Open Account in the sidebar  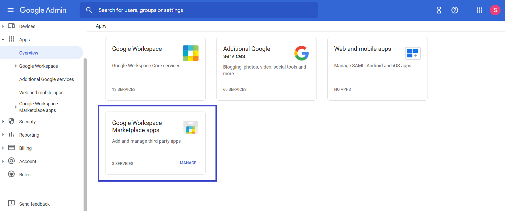coord(28,161)
